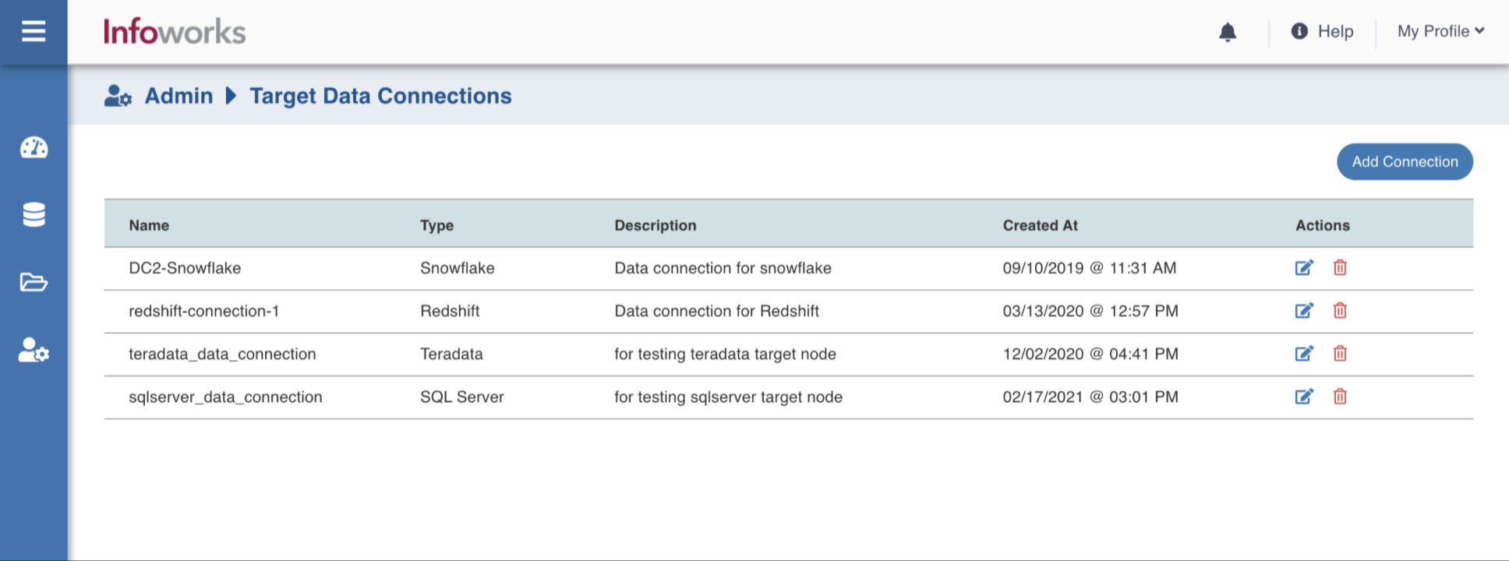
Task: Click the 12/02/2020 @ 04:41 PM timestamp
Action: tap(1090, 354)
